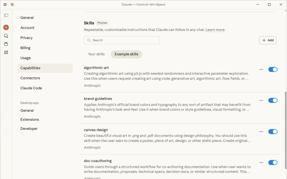Viewport: 287px width, 179px height.
Task: Disable the algorithmic-art skill toggle
Action: point(273,69)
